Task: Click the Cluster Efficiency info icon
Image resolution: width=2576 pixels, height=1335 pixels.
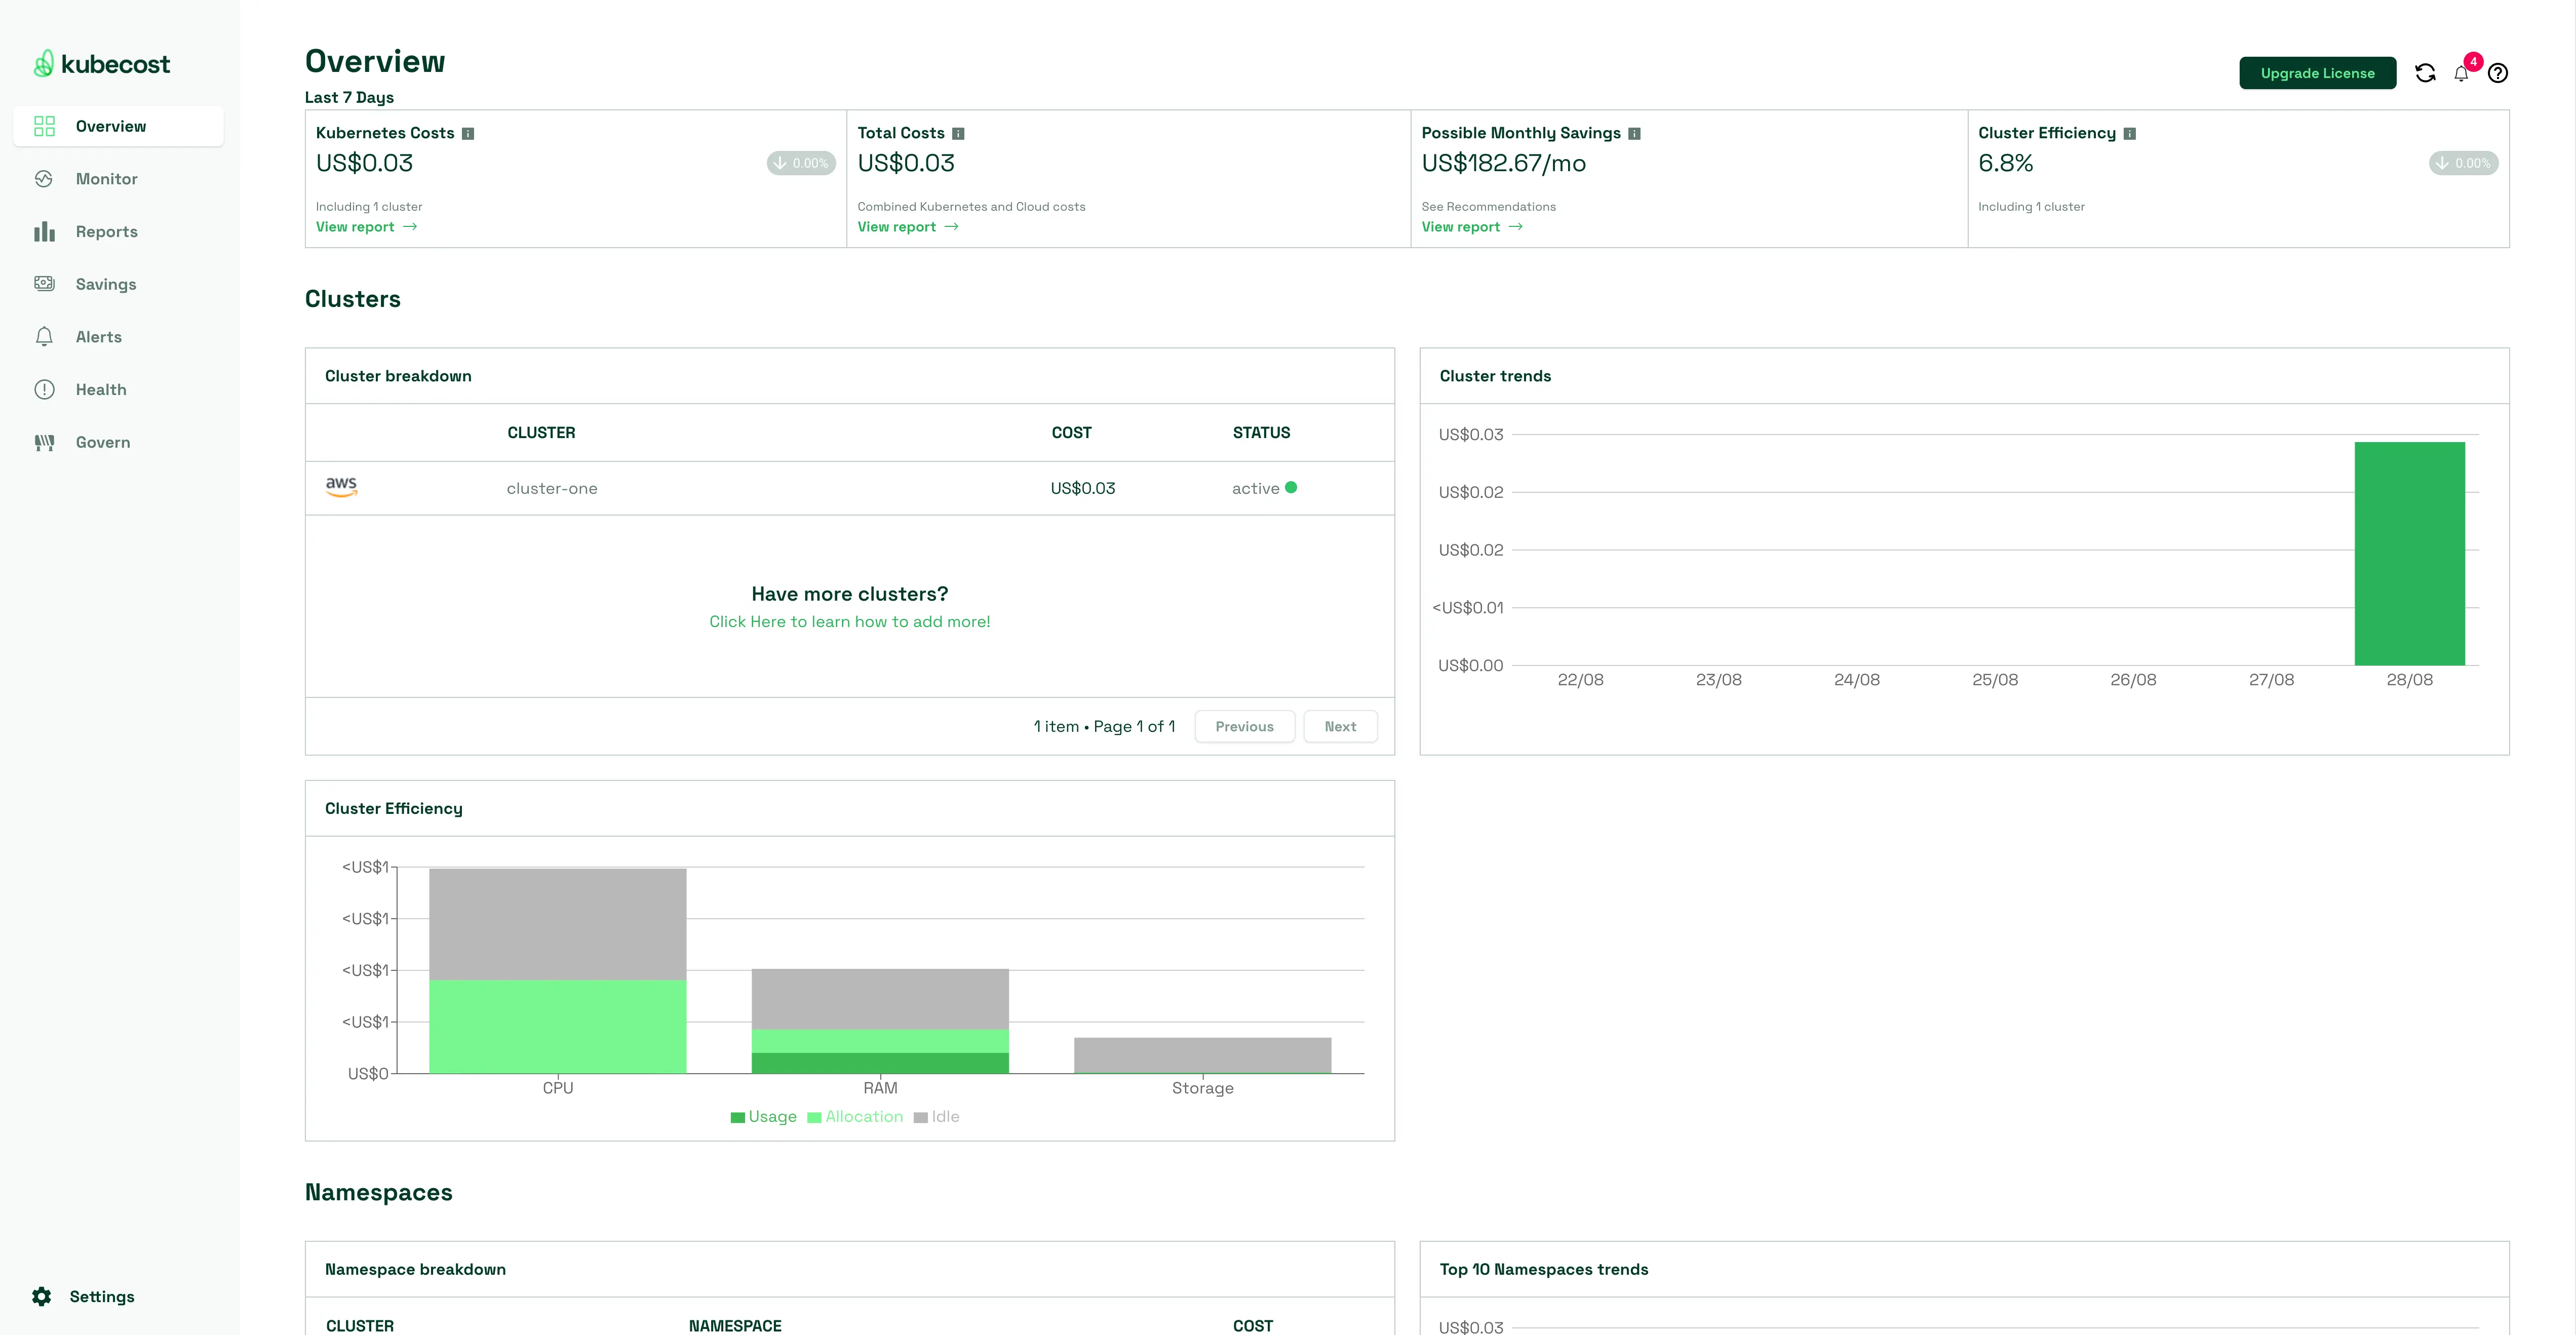Action: click(x=2130, y=134)
